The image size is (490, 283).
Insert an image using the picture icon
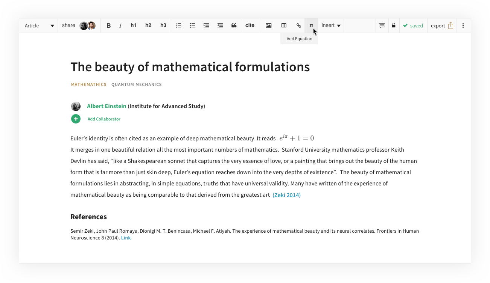coord(268,26)
